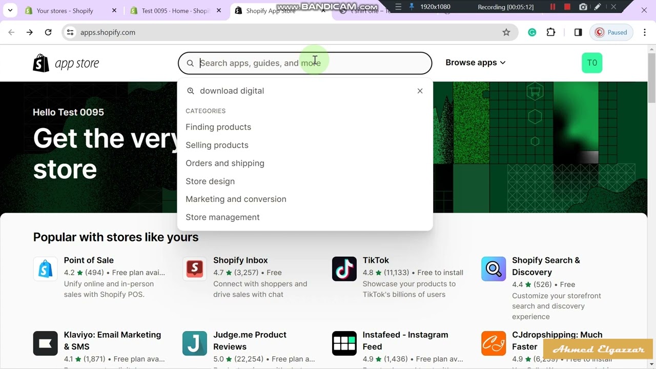The image size is (656, 369).
Task: Choose the Marketing and conversion category
Action: [x=236, y=199]
